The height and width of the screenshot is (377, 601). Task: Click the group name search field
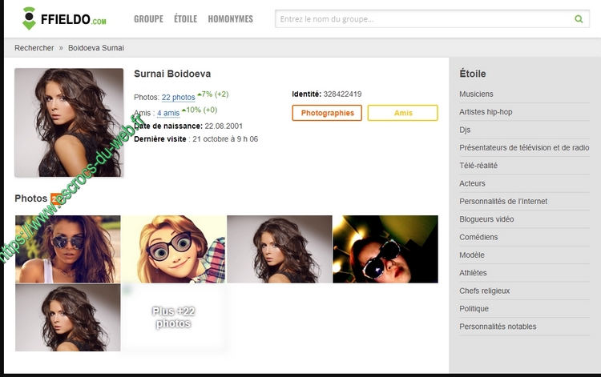pos(425,19)
